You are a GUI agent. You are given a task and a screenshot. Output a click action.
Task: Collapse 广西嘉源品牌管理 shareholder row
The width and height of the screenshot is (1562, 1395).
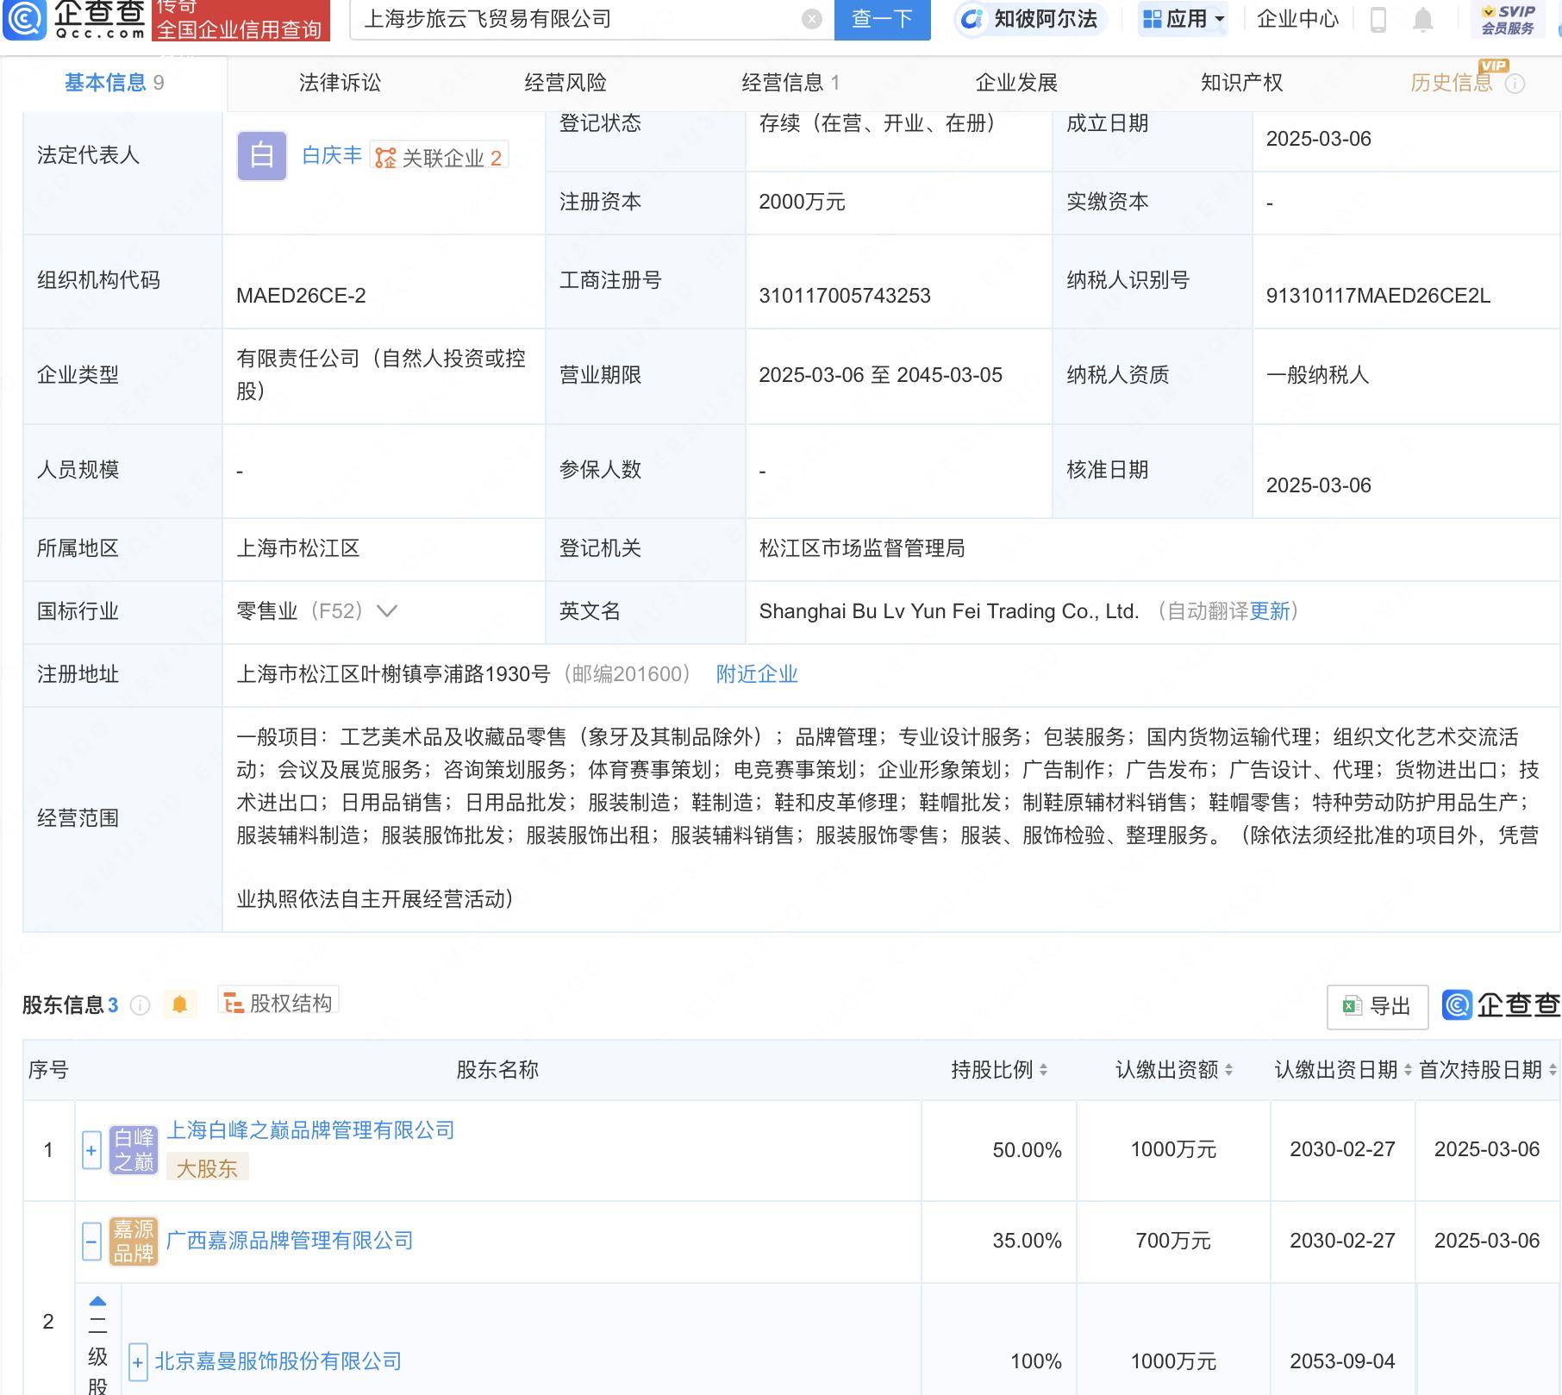[x=91, y=1242]
